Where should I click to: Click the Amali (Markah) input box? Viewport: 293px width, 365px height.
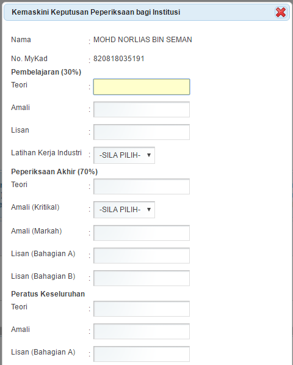pyautogui.click(x=142, y=233)
